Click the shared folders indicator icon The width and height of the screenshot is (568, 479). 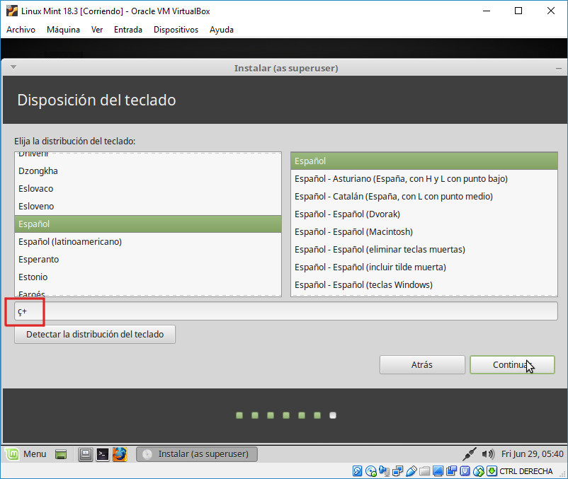click(424, 471)
